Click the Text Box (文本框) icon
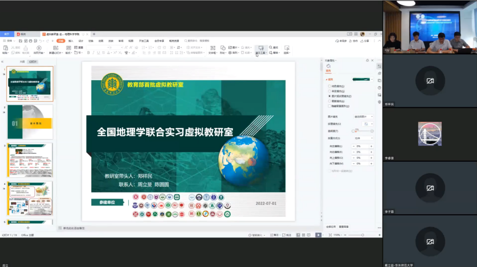 pos(212,48)
